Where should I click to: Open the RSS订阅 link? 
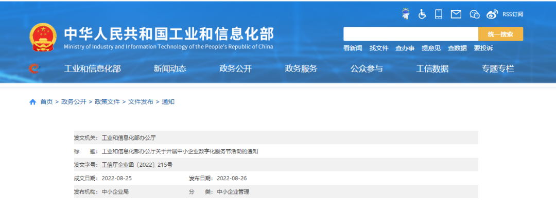coord(513,14)
